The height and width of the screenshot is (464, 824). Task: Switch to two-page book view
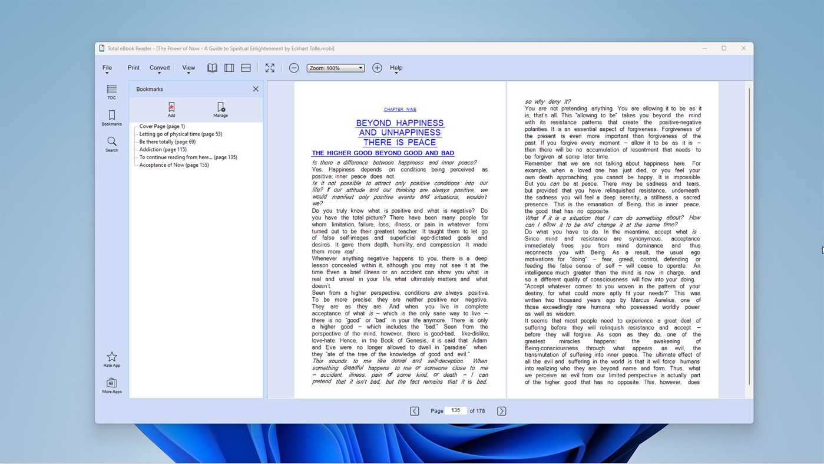tap(212, 67)
